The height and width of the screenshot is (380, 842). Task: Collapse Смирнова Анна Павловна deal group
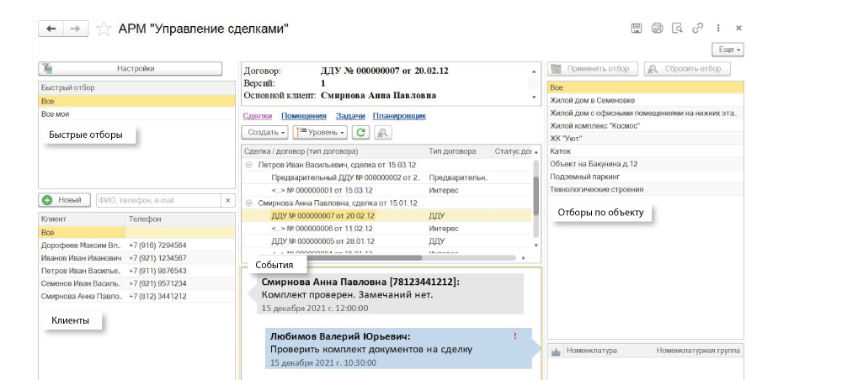point(248,203)
